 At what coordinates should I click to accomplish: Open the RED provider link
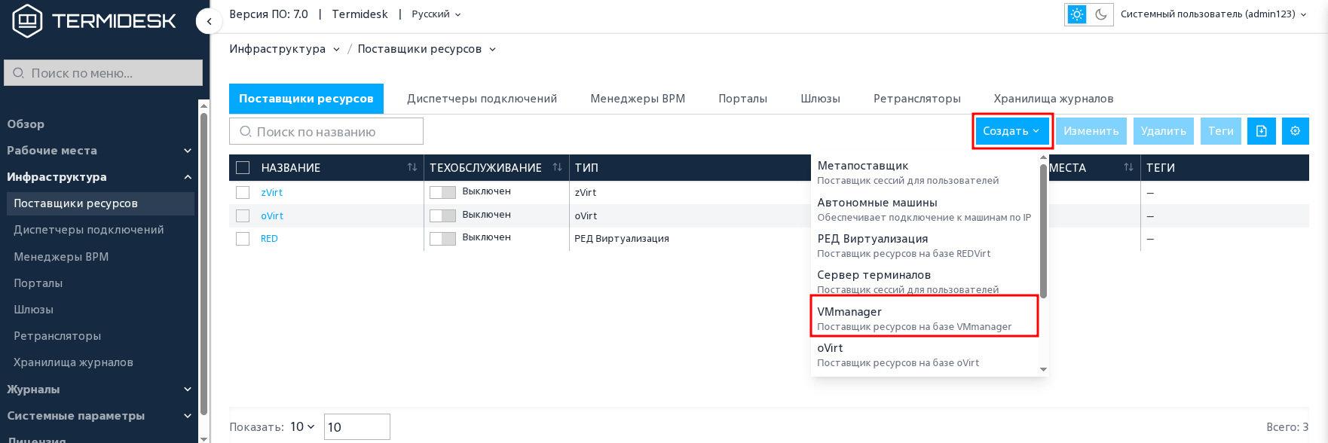click(x=269, y=239)
